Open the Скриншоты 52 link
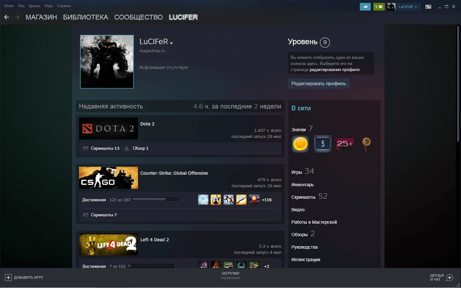Viewport: 461px width, 288px height. [x=309, y=196]
